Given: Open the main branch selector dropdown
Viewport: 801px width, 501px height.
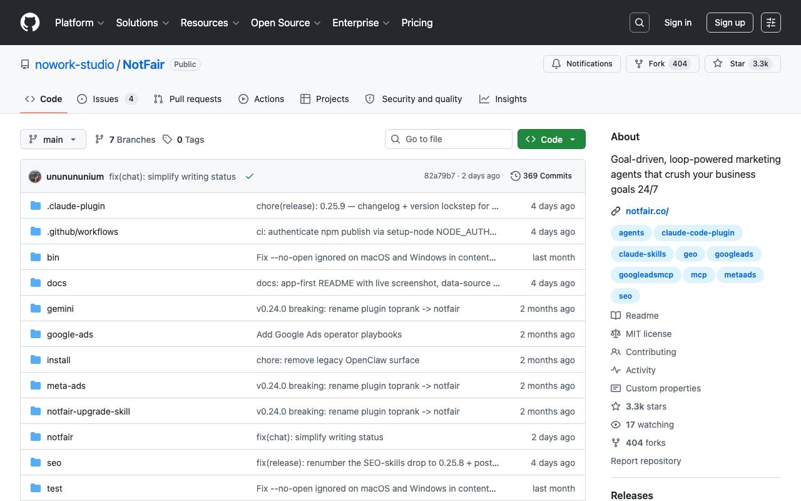Looking at the screenshot, I should click(x=53, y=139).
